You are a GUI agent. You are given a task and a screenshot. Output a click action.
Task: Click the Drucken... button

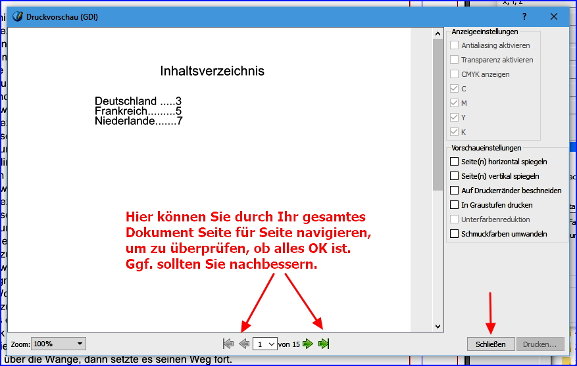point(540,344)
